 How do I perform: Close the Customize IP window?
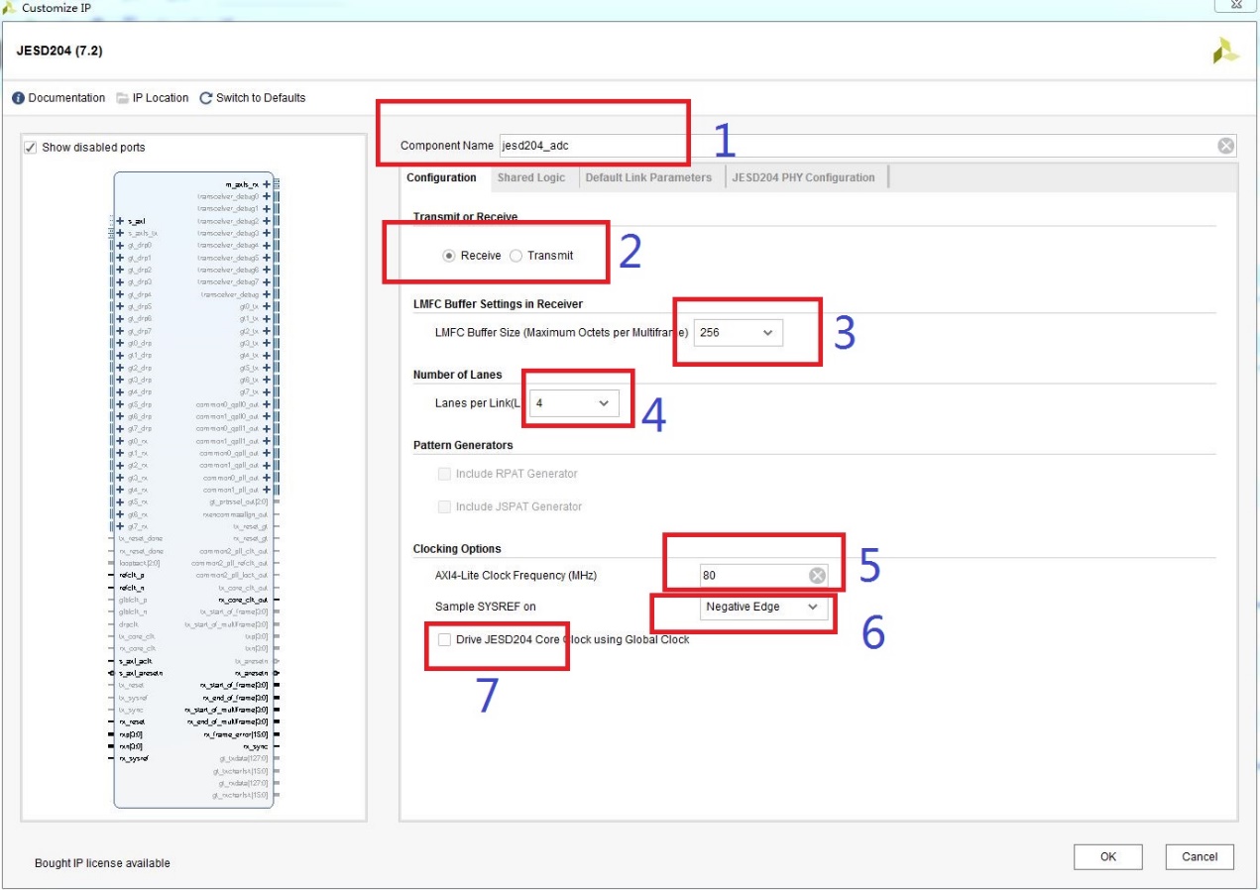[x=1237, y=4]
